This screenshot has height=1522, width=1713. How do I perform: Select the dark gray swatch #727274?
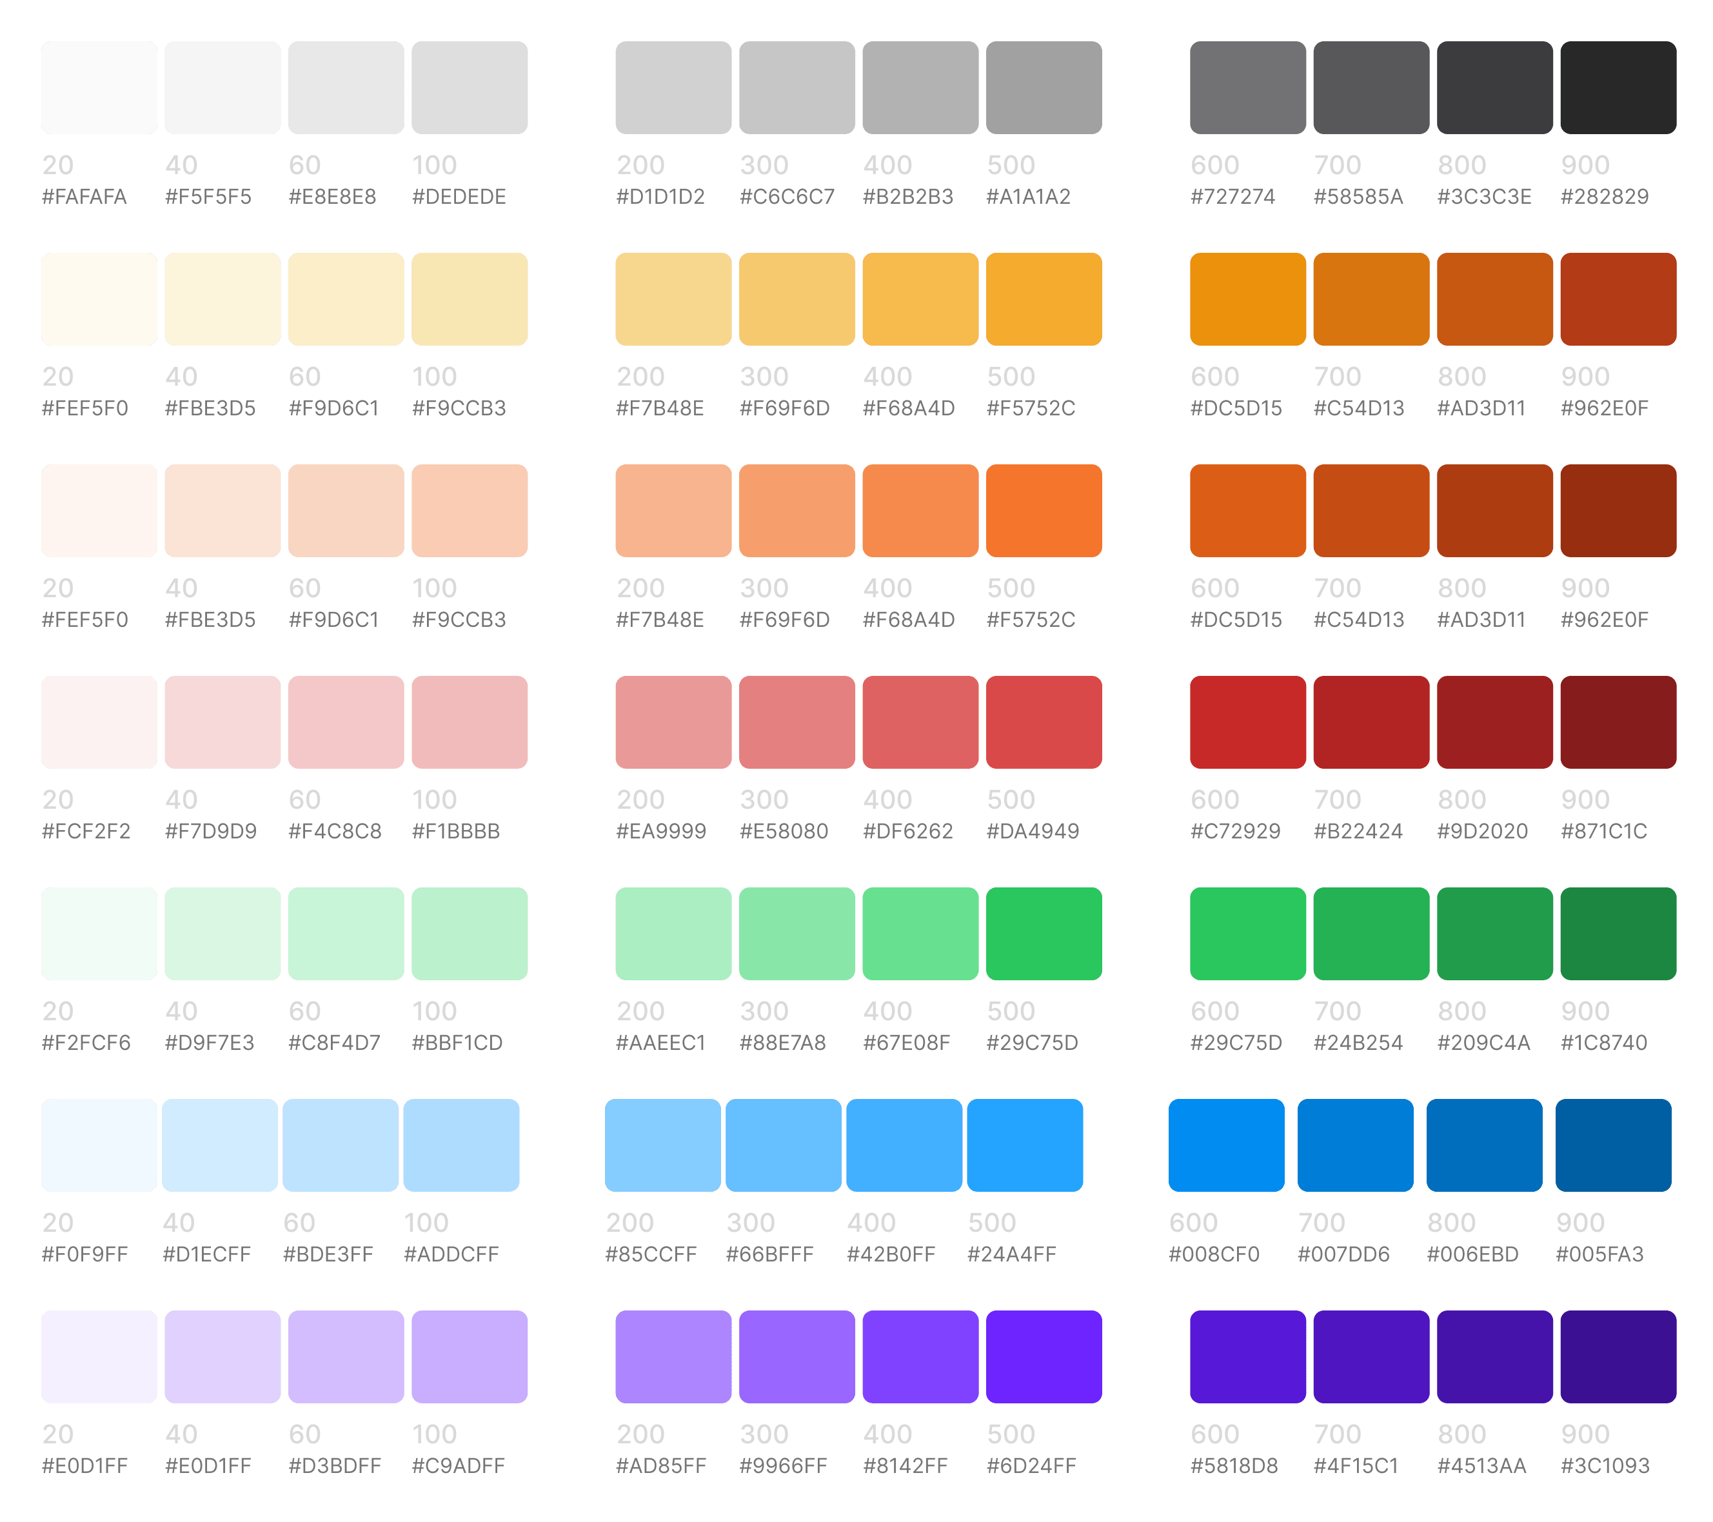click(1248, 88)
